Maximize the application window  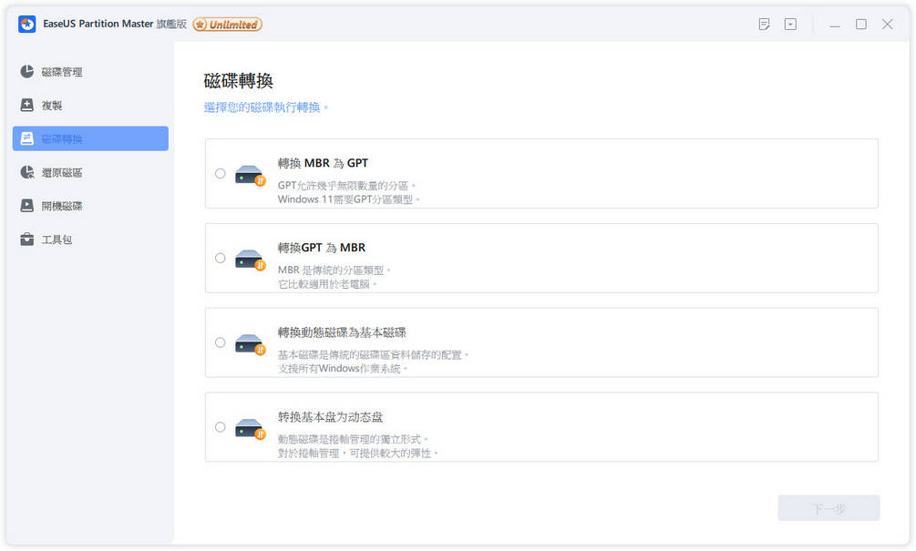tap(860, 25)
